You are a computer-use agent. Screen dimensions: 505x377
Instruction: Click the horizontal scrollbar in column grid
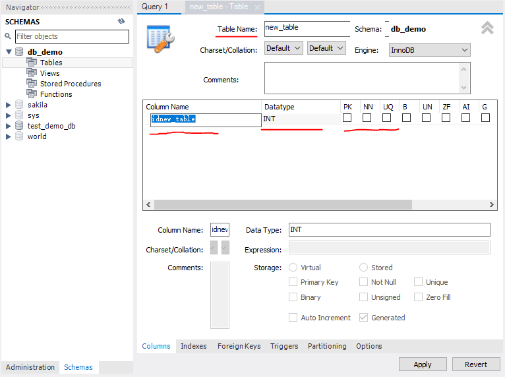(x=283, y=204)
